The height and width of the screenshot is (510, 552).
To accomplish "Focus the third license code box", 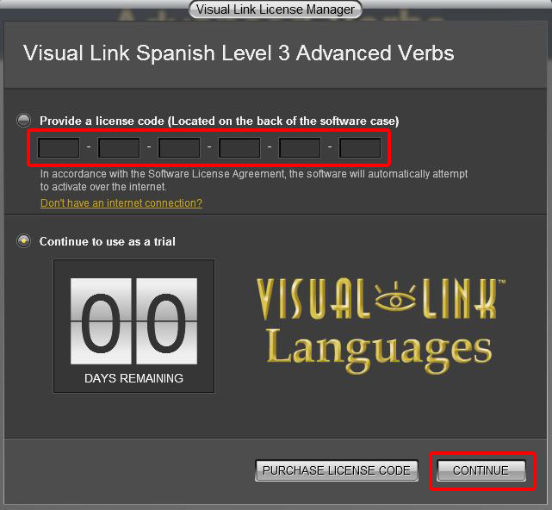I will click(179, 148).
